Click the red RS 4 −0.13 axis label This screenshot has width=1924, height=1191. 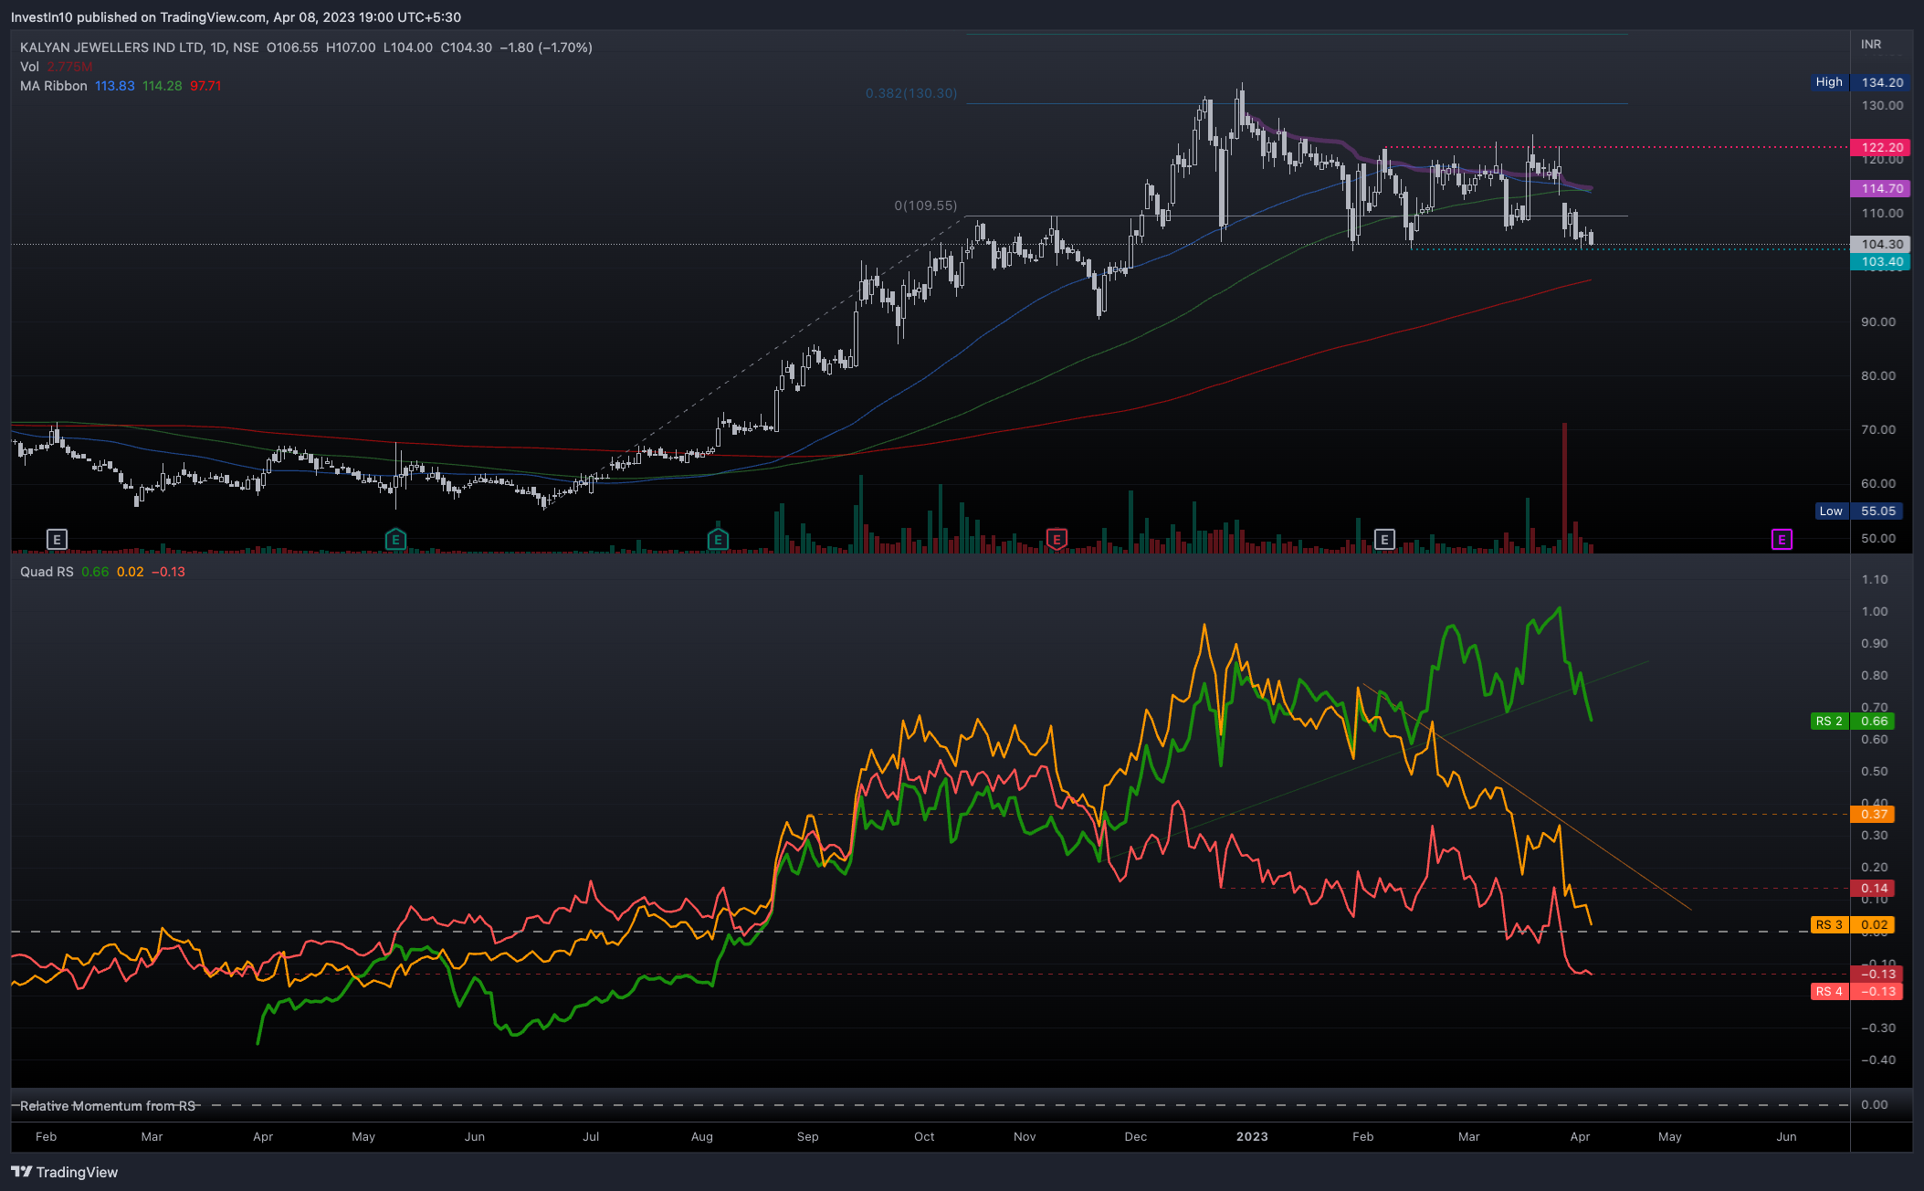tap(1856, 992)
